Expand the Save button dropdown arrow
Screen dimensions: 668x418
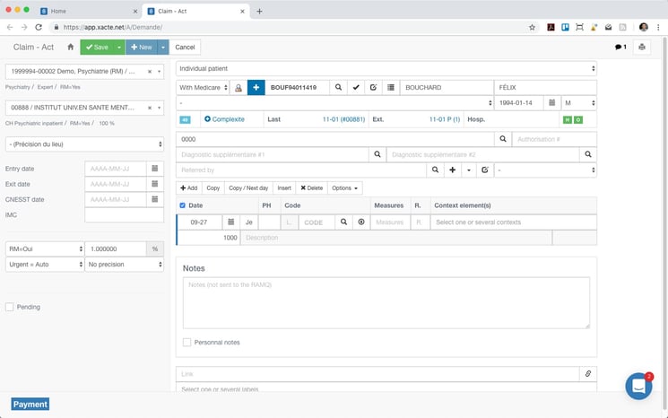pos(119,47)
